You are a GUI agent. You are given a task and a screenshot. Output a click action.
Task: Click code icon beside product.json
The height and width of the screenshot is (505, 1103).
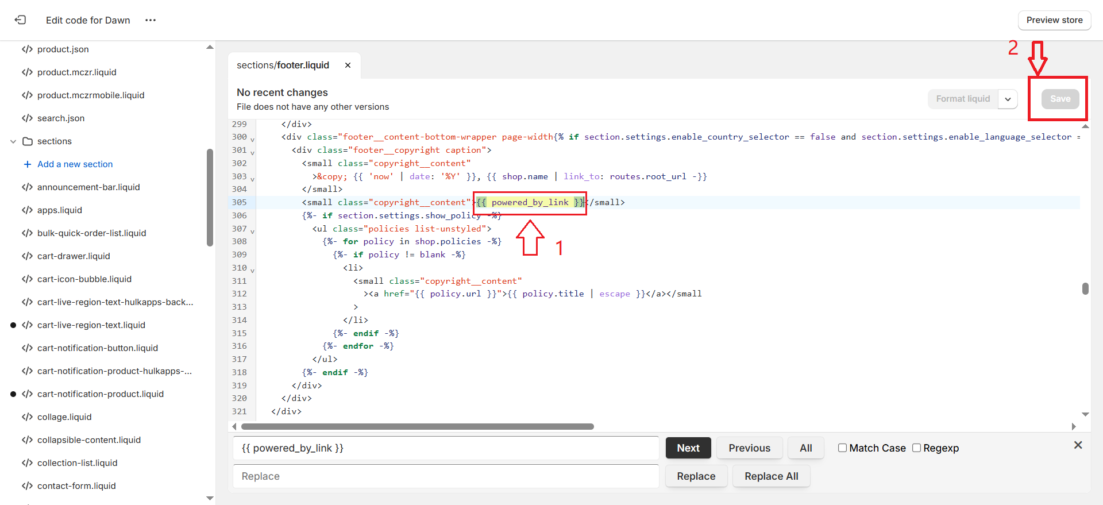pyautogui.click(x=27, y=49)
